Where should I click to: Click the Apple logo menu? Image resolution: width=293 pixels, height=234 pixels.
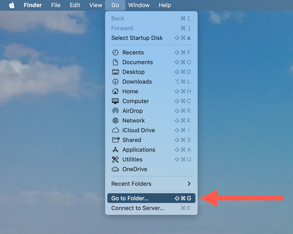click(x=12, y=5)
